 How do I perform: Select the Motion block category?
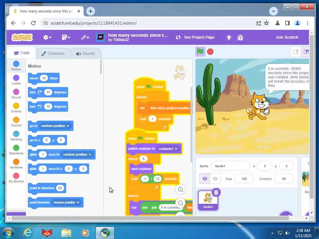tap(16, 66)
